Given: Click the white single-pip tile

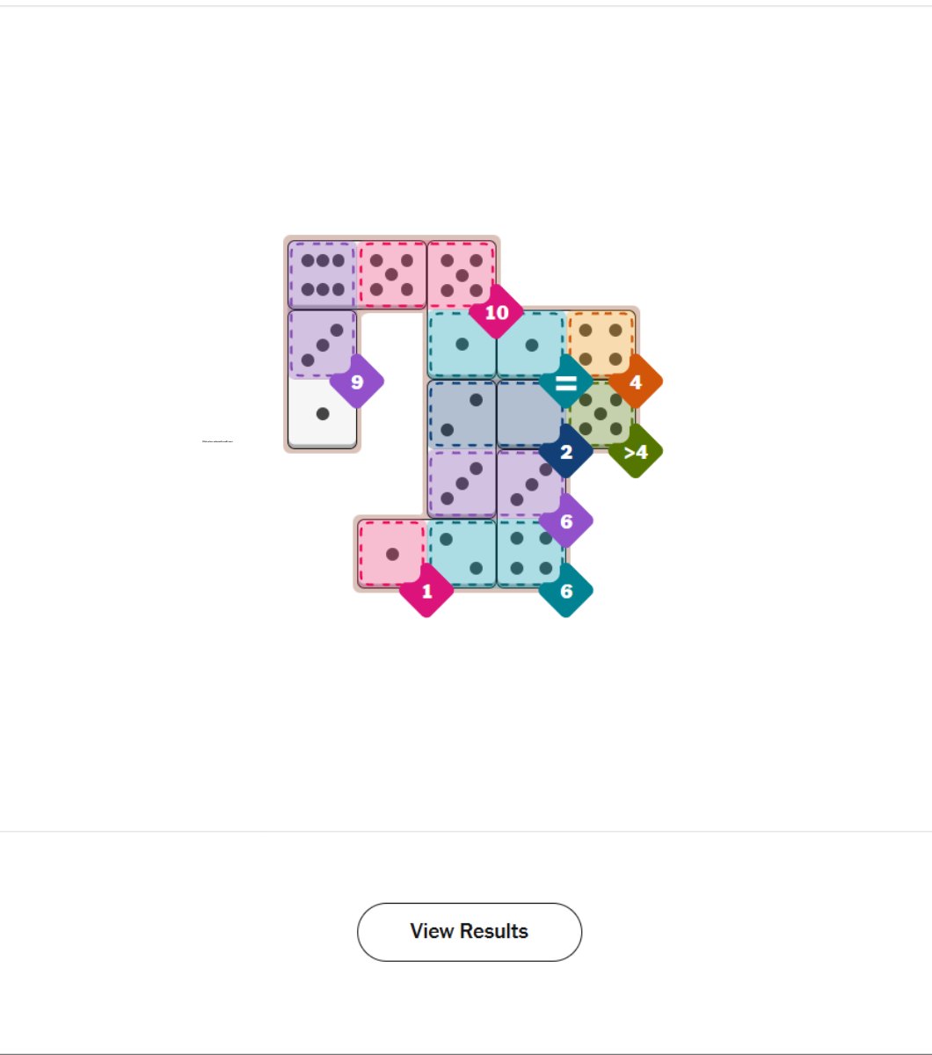Looking at the screenshot, I should click(x=323, y=413).
